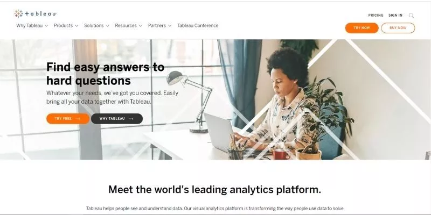Click the dark Why Tableau hero button
This screenshot has width=431, height=215.
(x=117, y=119)
